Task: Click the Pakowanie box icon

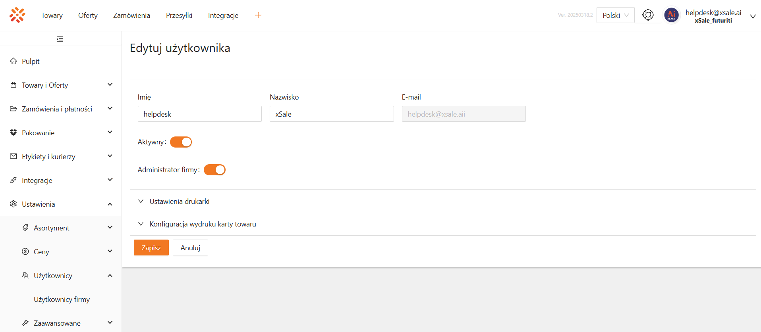Action: 14,132
